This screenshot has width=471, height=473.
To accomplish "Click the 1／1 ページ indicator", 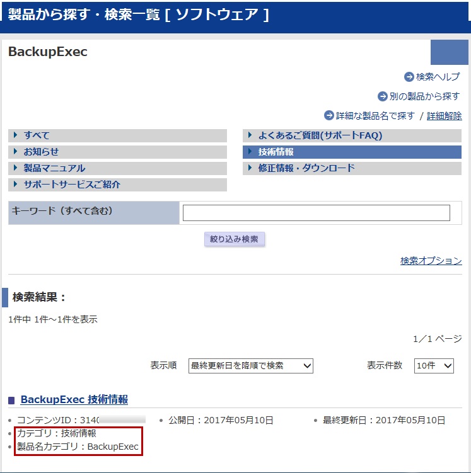I will (x=438, y=339).
